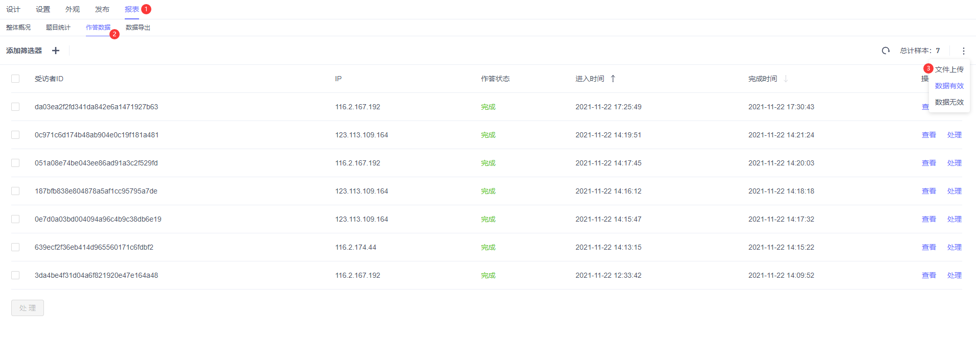Go to the 题目统计 sub-tab
Screen dimensions: 976x337
tap(58, 28)
